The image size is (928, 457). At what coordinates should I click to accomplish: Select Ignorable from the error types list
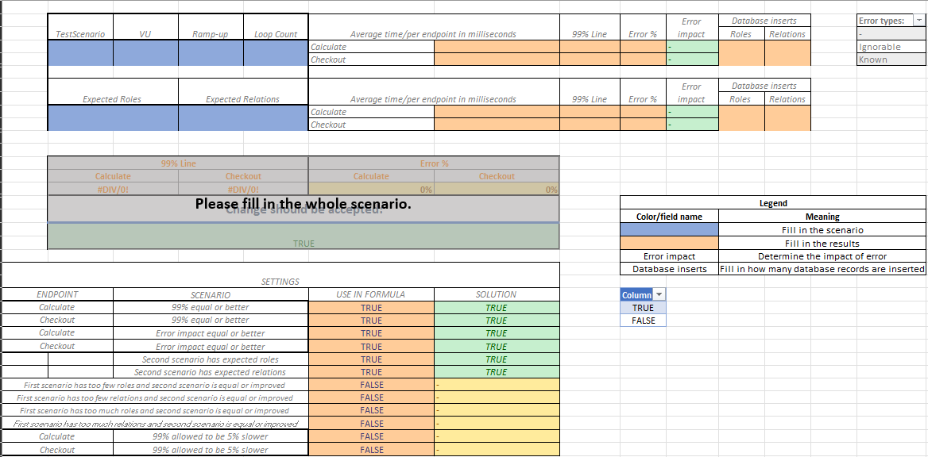click(889, 46)
